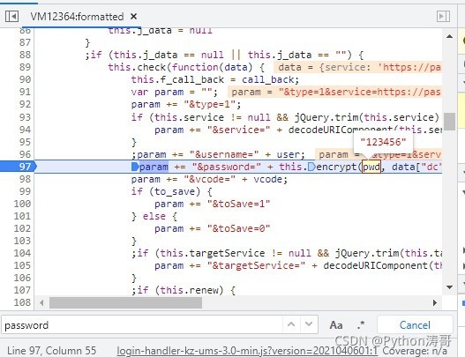
Task: Click the horizontal scrollbar right arrow
Action: (435, 302)
